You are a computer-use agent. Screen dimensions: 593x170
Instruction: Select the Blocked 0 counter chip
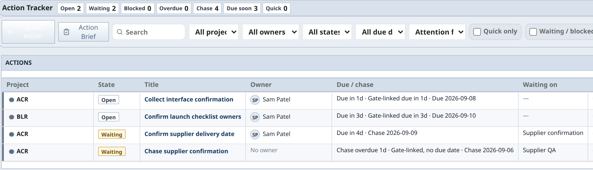[x=137, y=8]
